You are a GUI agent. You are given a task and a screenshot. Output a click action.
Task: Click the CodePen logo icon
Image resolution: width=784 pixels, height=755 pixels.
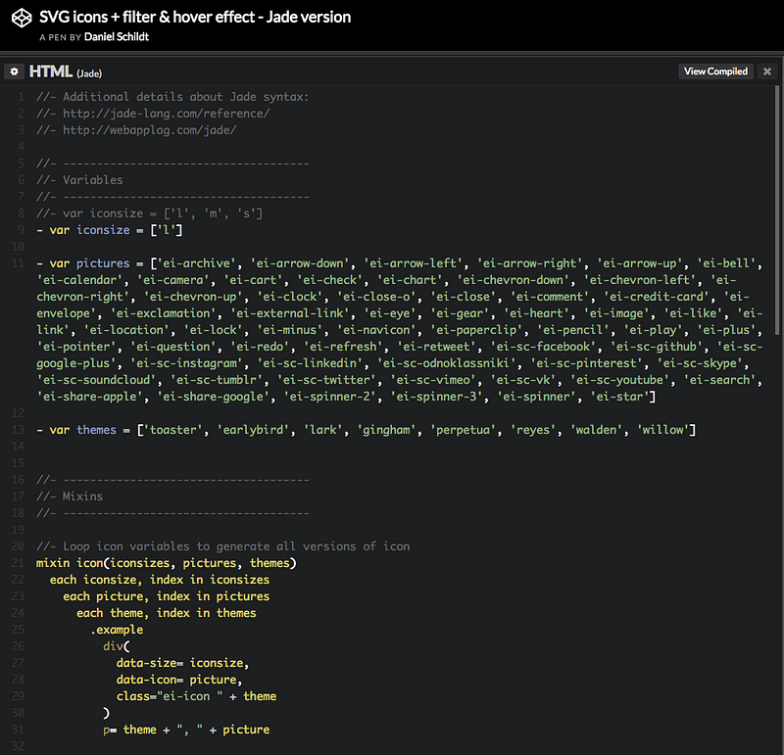tap(22, 18)
